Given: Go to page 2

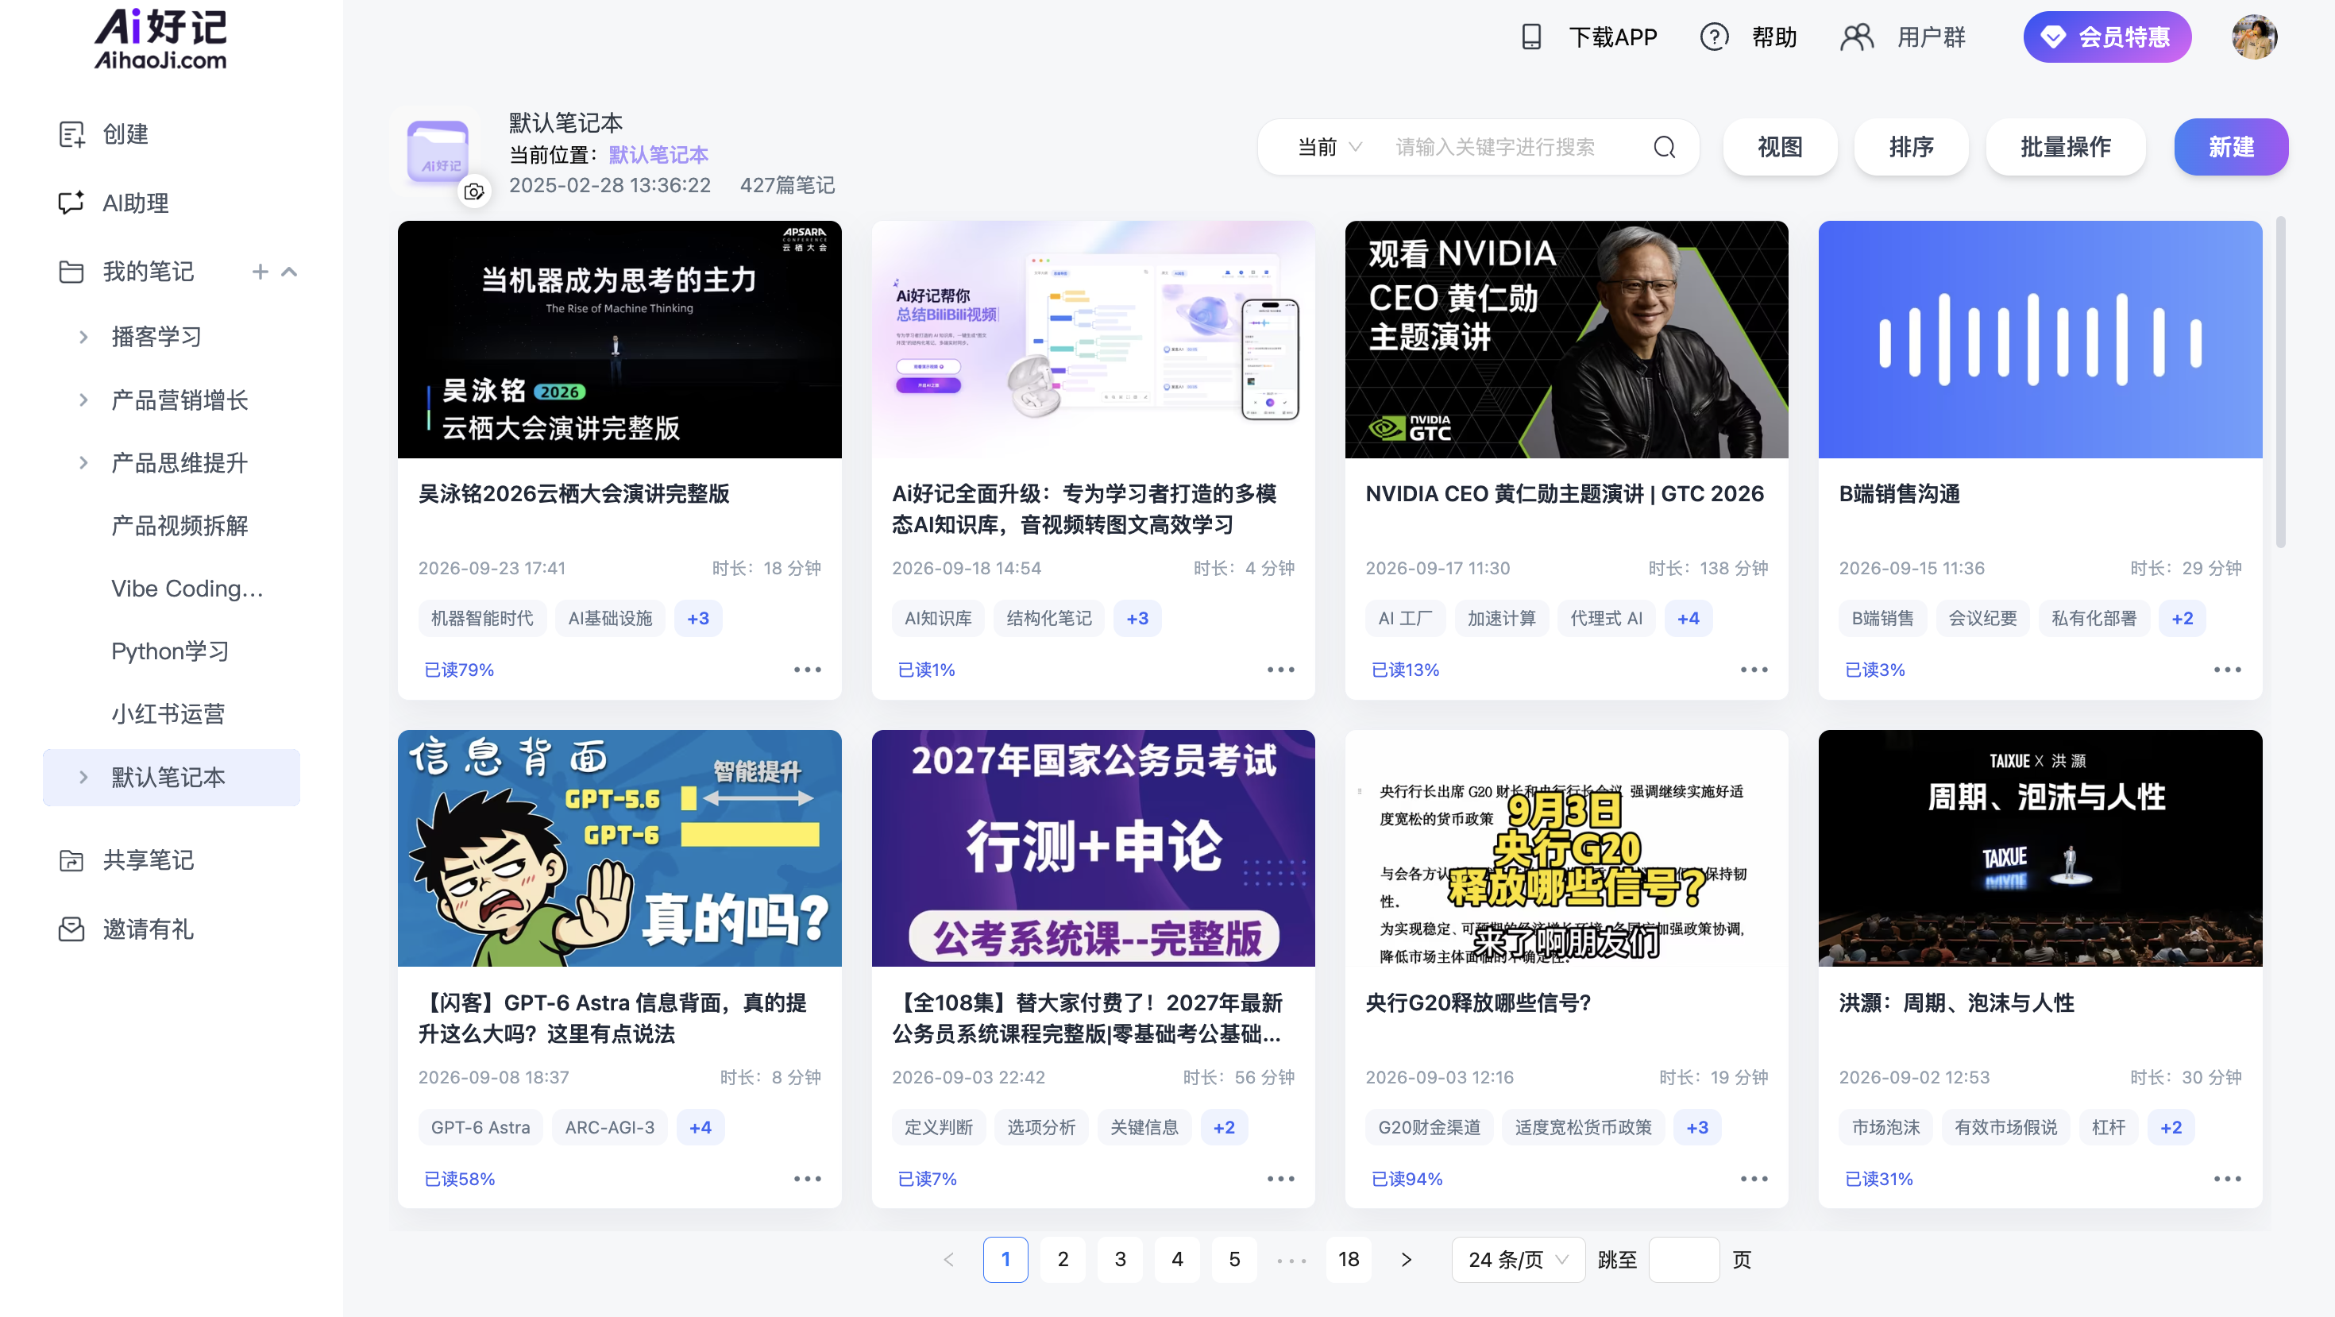Looking at the screenshot, I should 1063,1259.
